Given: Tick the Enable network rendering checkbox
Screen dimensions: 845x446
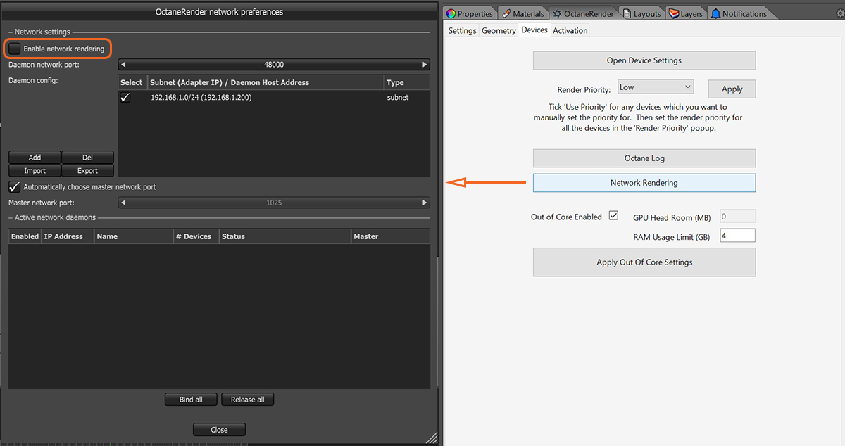Looking at the screenshot, I should 15,49.
